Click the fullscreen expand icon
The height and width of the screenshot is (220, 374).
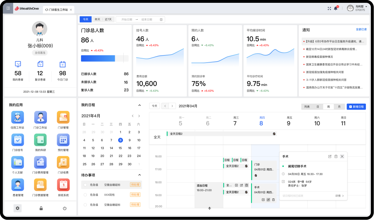point(329,8)
